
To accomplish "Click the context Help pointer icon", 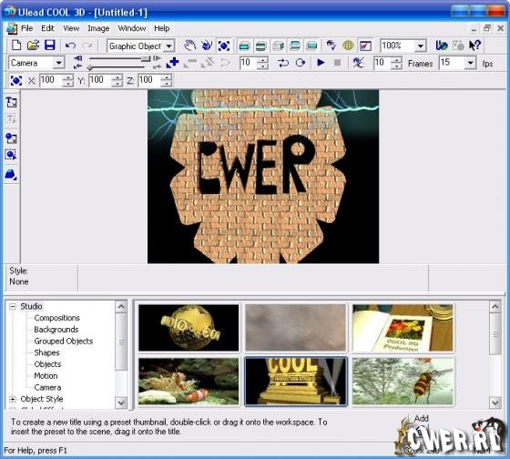I will [474, 46].
